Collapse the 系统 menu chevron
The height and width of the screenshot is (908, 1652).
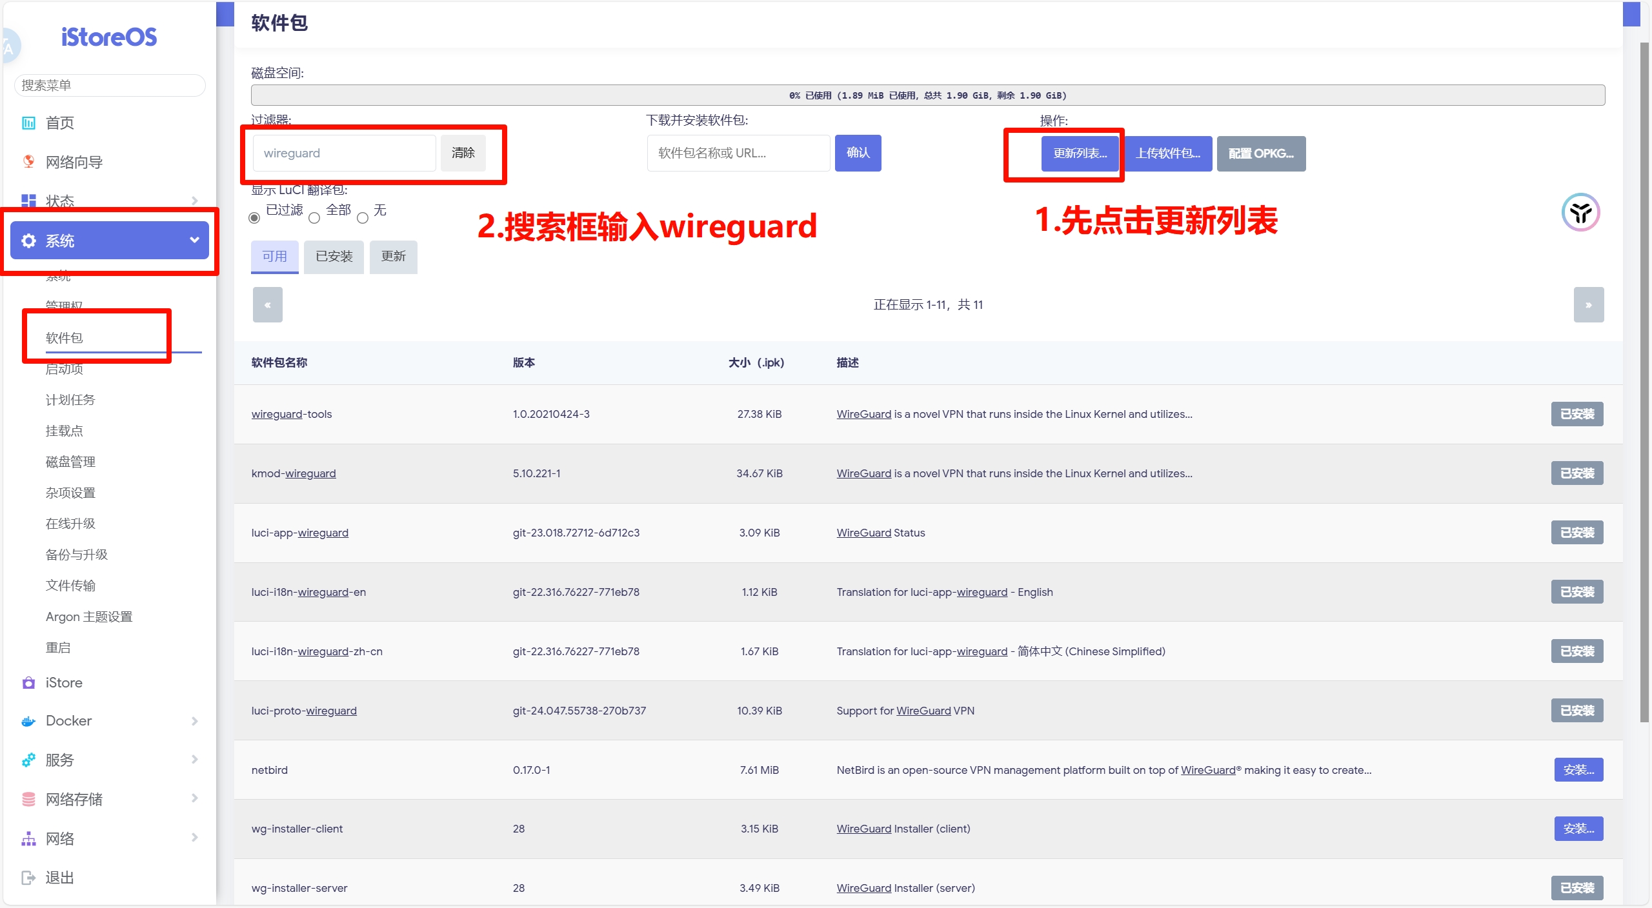(194, 240)
